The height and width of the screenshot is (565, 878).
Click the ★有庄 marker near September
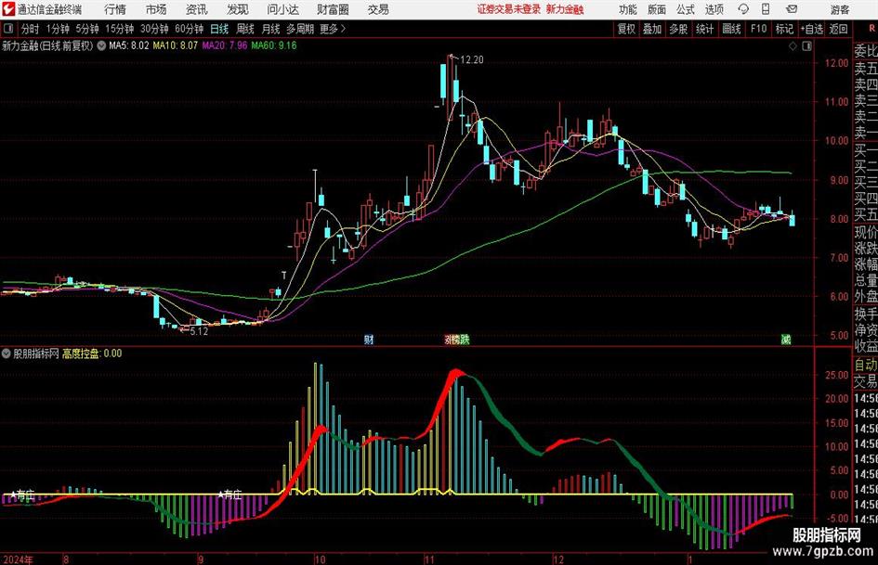229,494
